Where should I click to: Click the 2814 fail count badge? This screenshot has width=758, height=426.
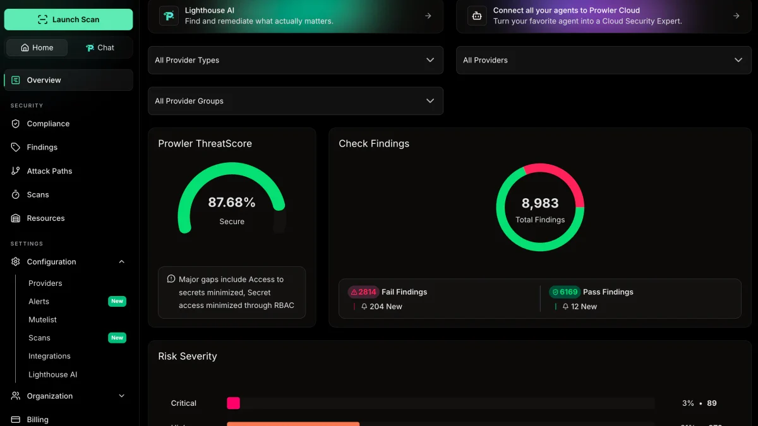(x=363, y=292)
